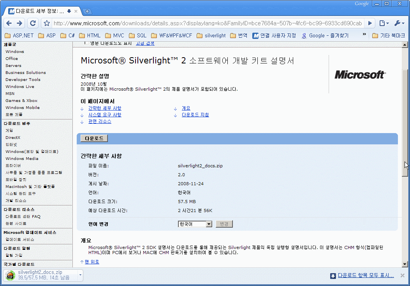Click the page scrollbar down arrow
410x286 pixels.
[x=405, y=264]
